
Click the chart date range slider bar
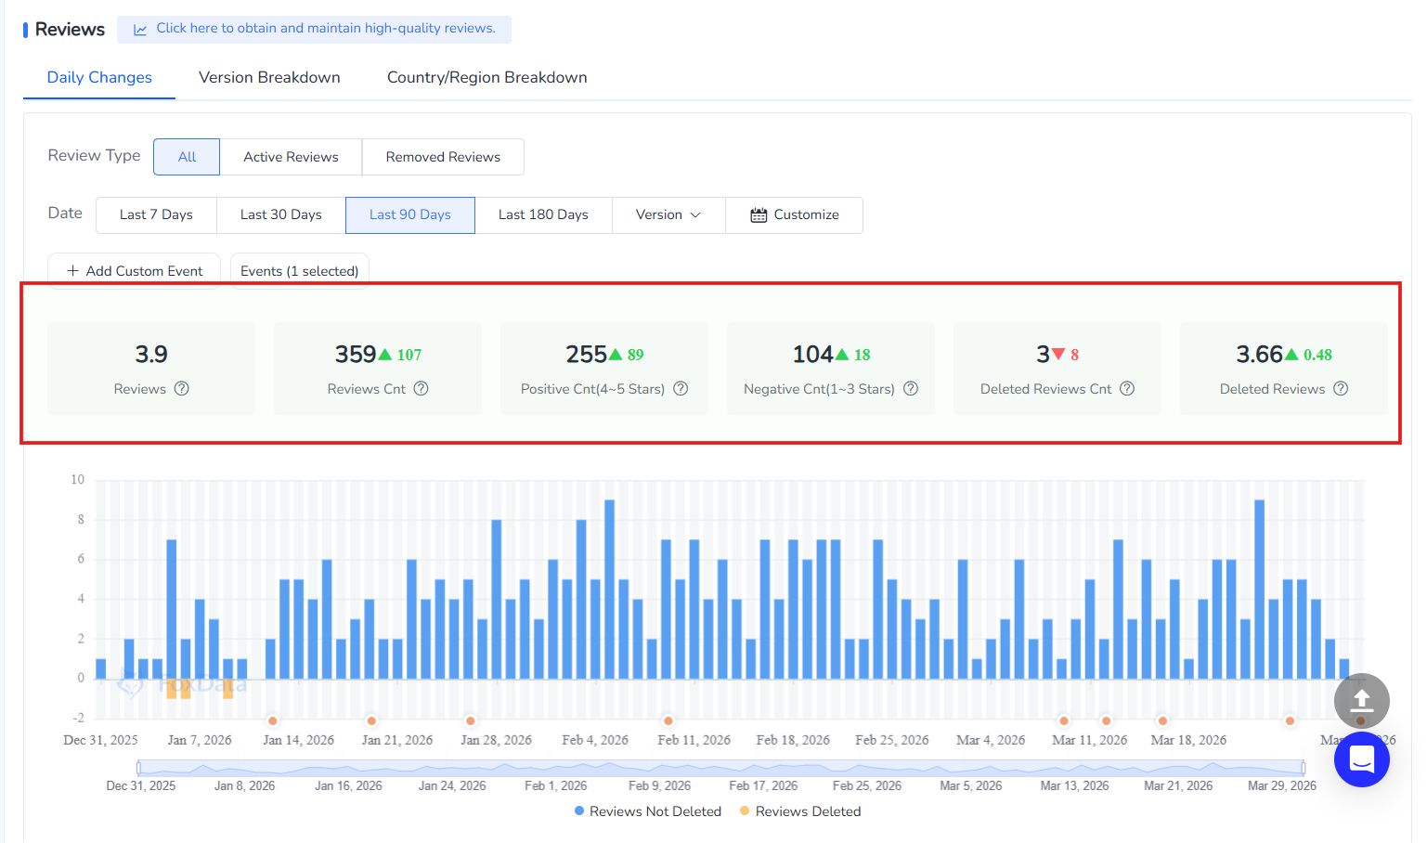(720, 768)
